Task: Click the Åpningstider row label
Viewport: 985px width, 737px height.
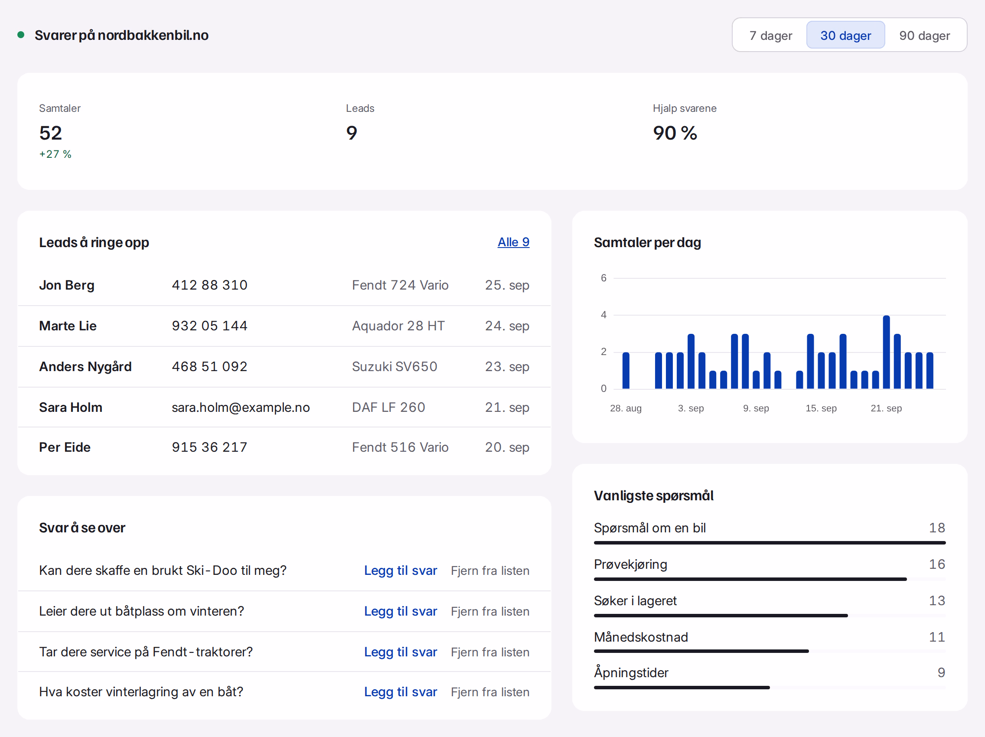Action: coord(631,672)
